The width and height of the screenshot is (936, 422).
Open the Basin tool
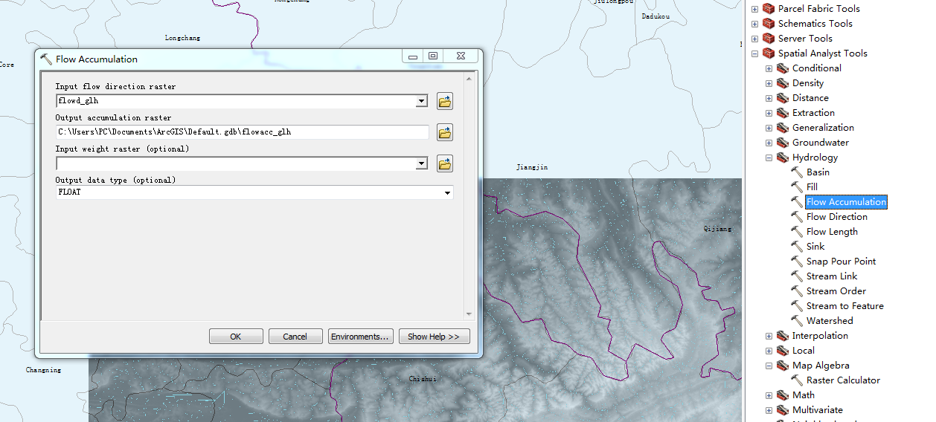pos(818,172)
